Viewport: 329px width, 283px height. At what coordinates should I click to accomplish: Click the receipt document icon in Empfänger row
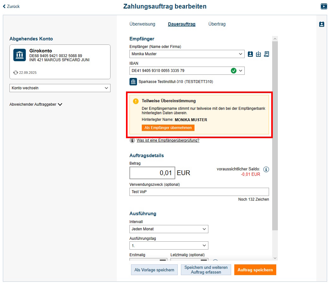266,54
